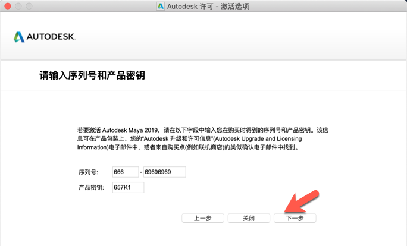The image size is (407, 246).
Task: Click the Autodesk logo in header
Action: pyautogui.click(x=45, y=37)
